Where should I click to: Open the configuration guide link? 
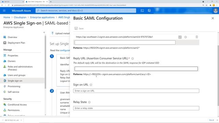[x=65, y=50]
